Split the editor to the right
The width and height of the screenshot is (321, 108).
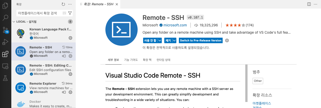(x=309, y=4)
